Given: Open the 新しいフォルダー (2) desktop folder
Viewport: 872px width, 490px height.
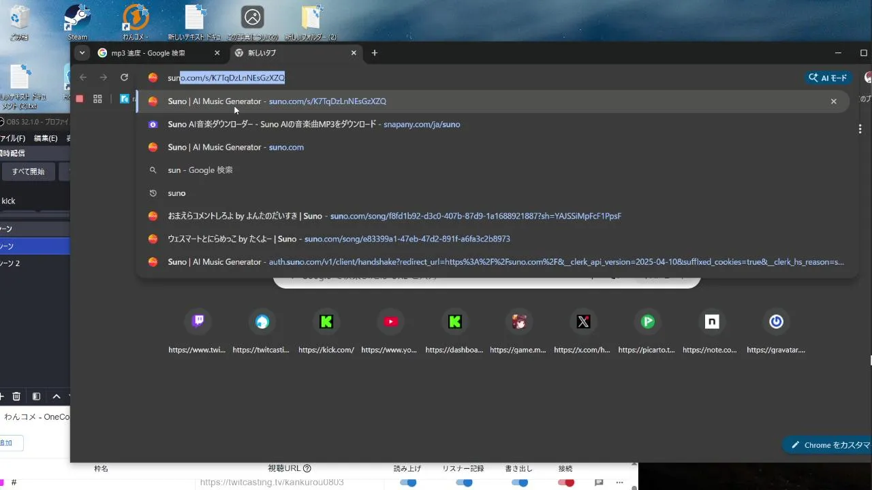Looking at the screenshot, I should coord(311,22).
